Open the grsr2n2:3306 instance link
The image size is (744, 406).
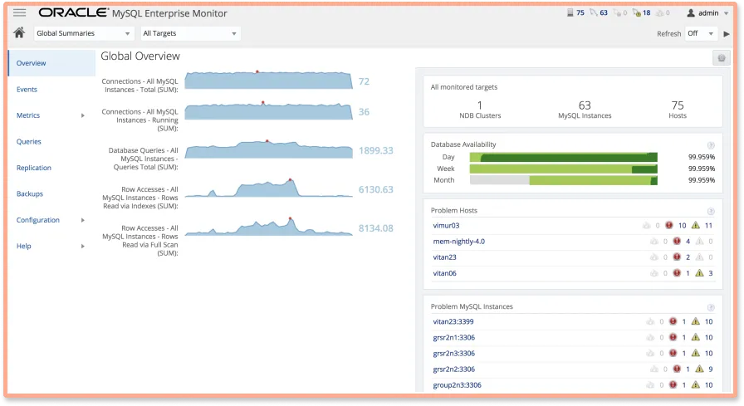(x=453, y=369)
